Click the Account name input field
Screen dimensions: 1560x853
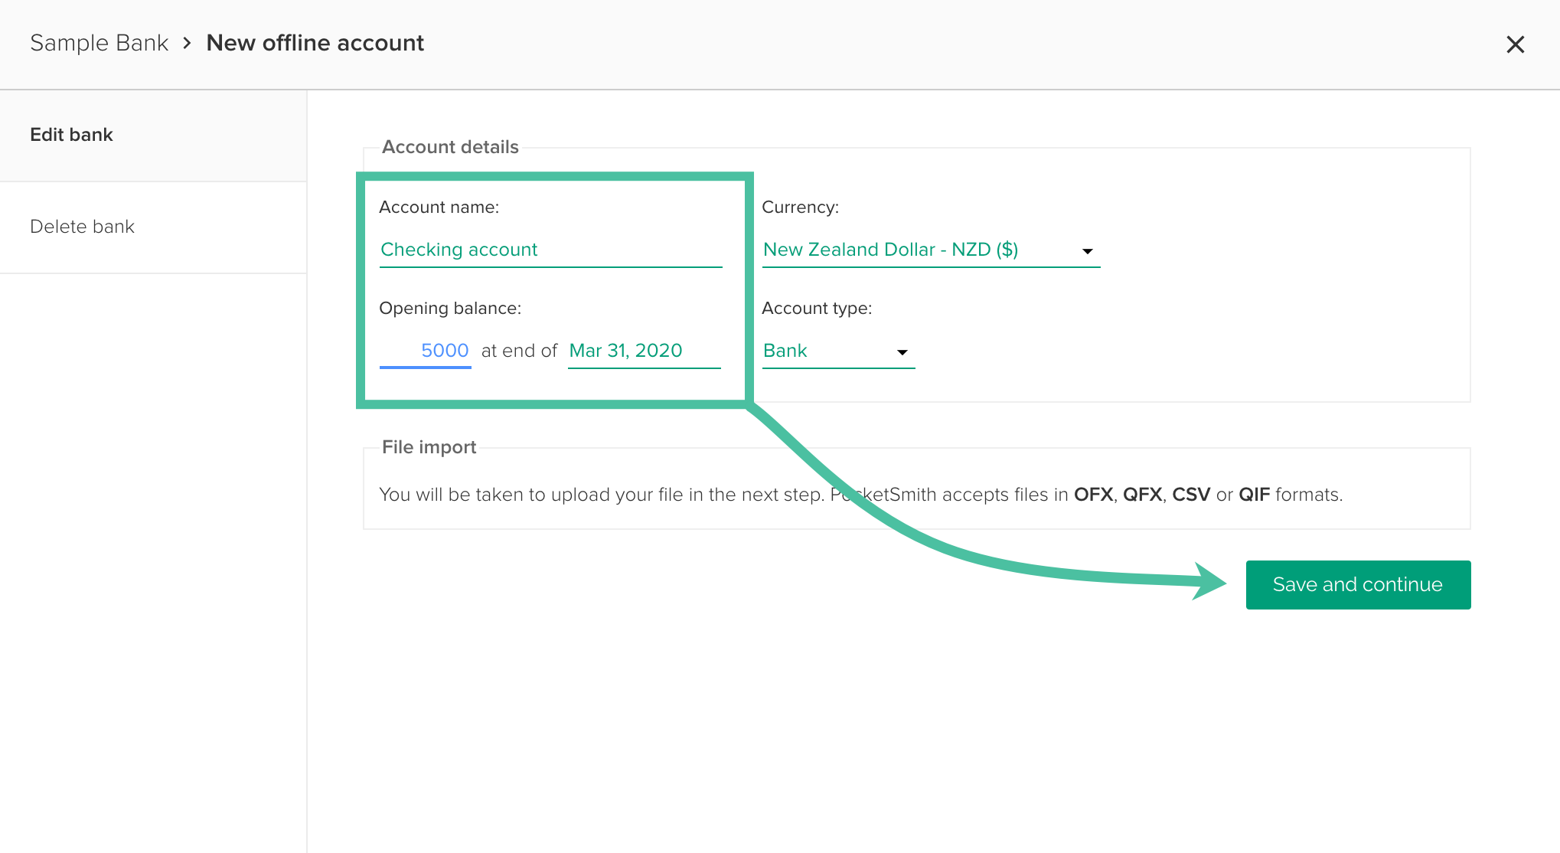[x=550, y=250]
